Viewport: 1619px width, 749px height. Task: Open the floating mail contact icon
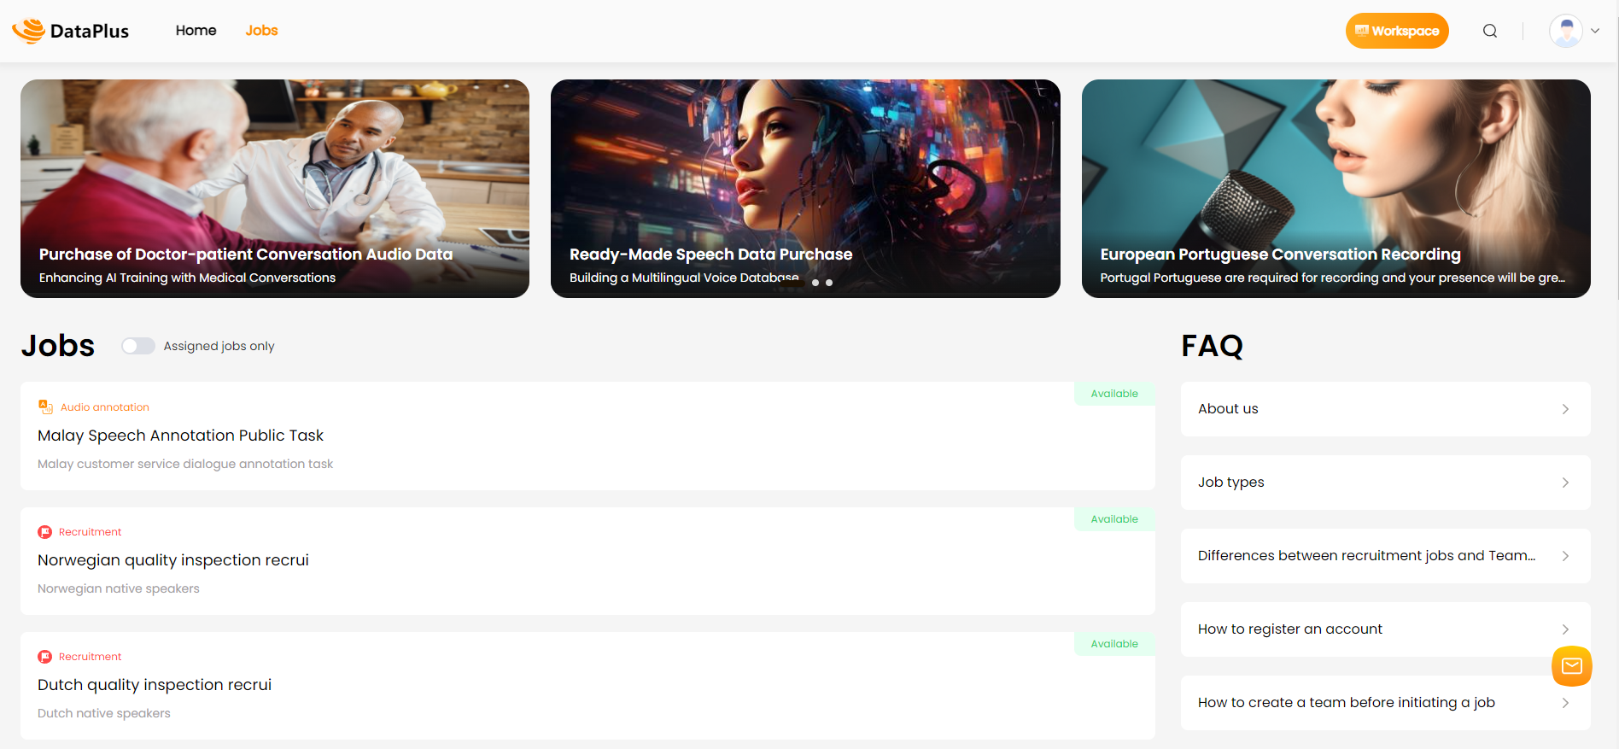coord(1572,666)
